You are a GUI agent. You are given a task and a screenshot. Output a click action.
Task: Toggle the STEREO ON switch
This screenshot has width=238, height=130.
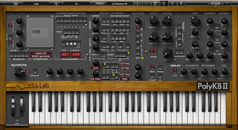[x=35, y=71]
